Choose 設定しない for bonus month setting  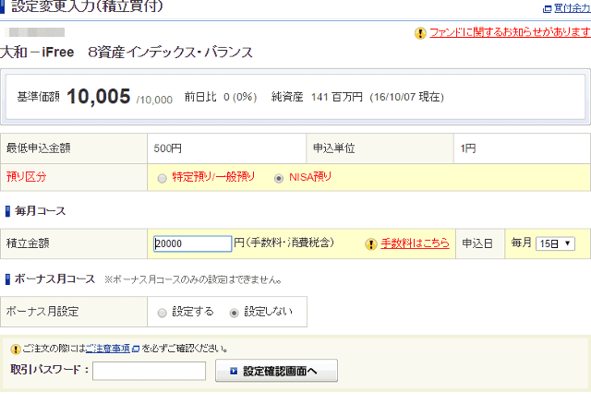(x=234, y=313)
